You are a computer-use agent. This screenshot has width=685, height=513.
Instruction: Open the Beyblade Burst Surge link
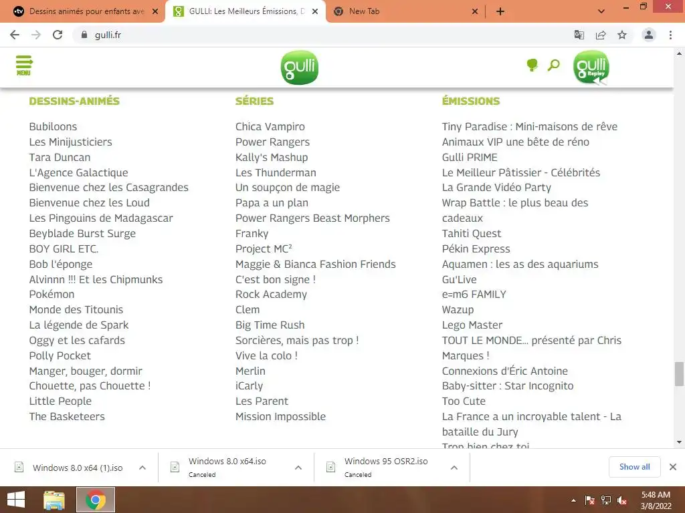[x=82, y=233]
